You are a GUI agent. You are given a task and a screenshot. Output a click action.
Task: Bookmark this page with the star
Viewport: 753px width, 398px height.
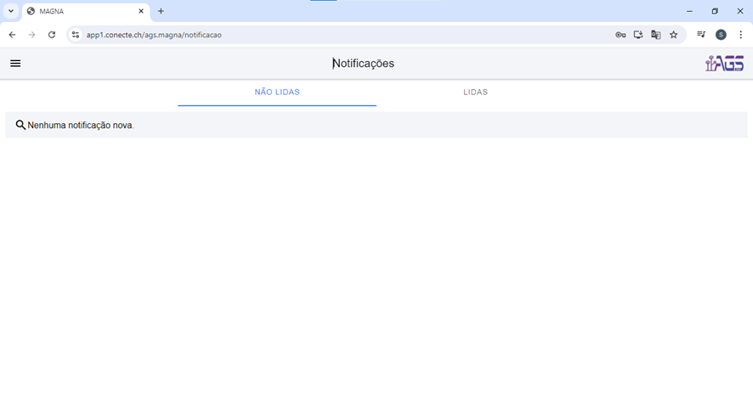(x=674, y=35)
